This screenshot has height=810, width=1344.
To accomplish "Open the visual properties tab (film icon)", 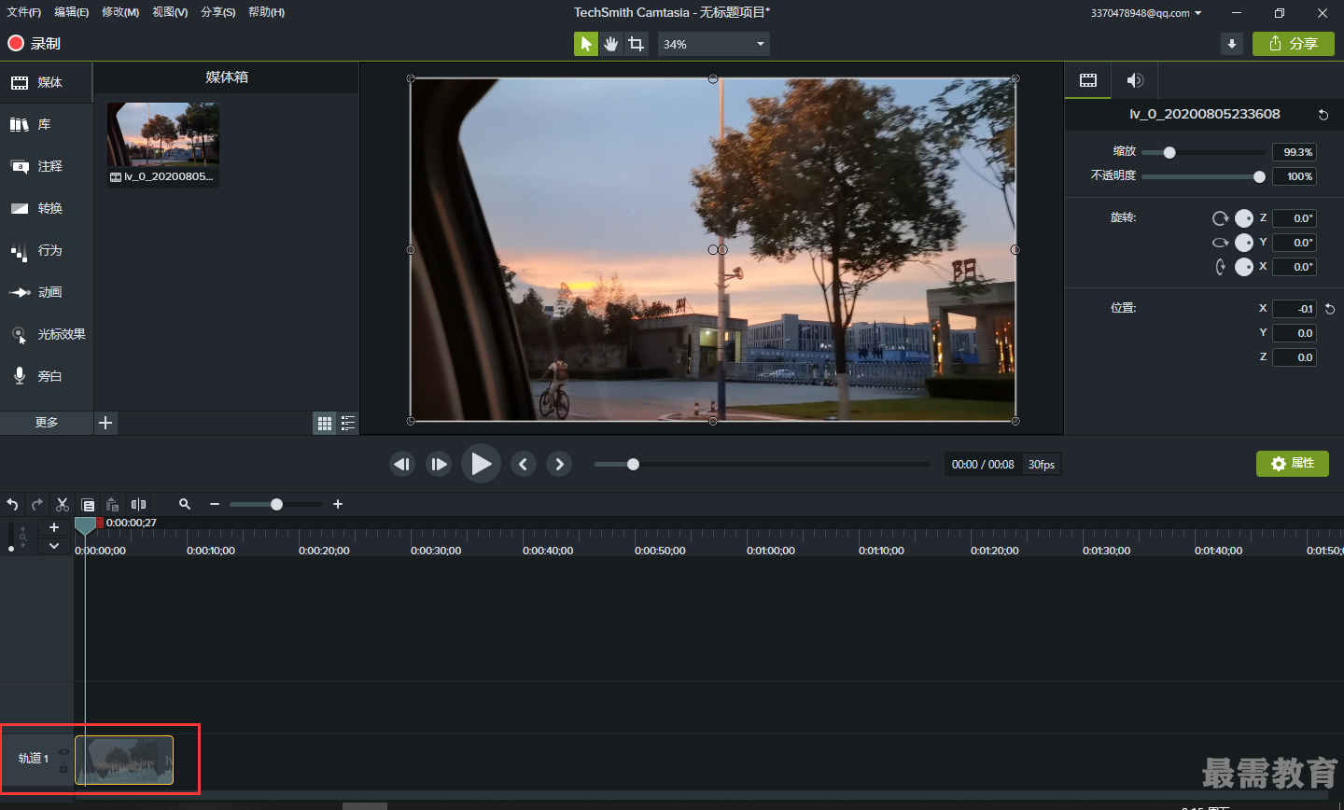I will [x=1088, y=80].
